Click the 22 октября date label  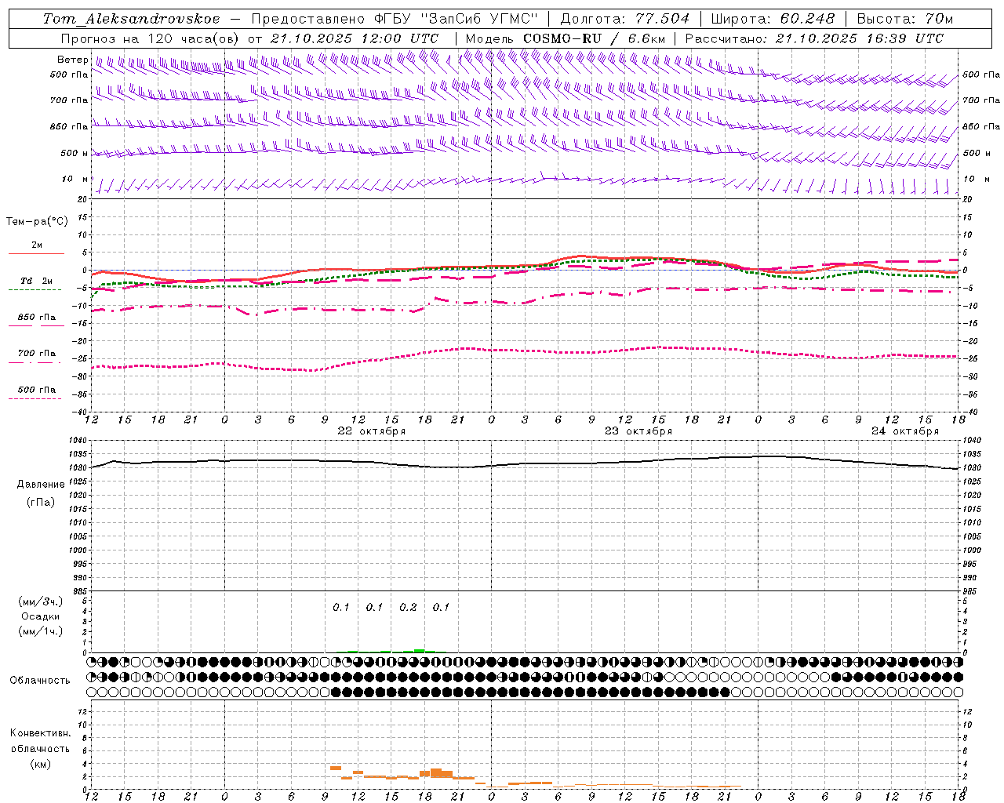(372, 431)
